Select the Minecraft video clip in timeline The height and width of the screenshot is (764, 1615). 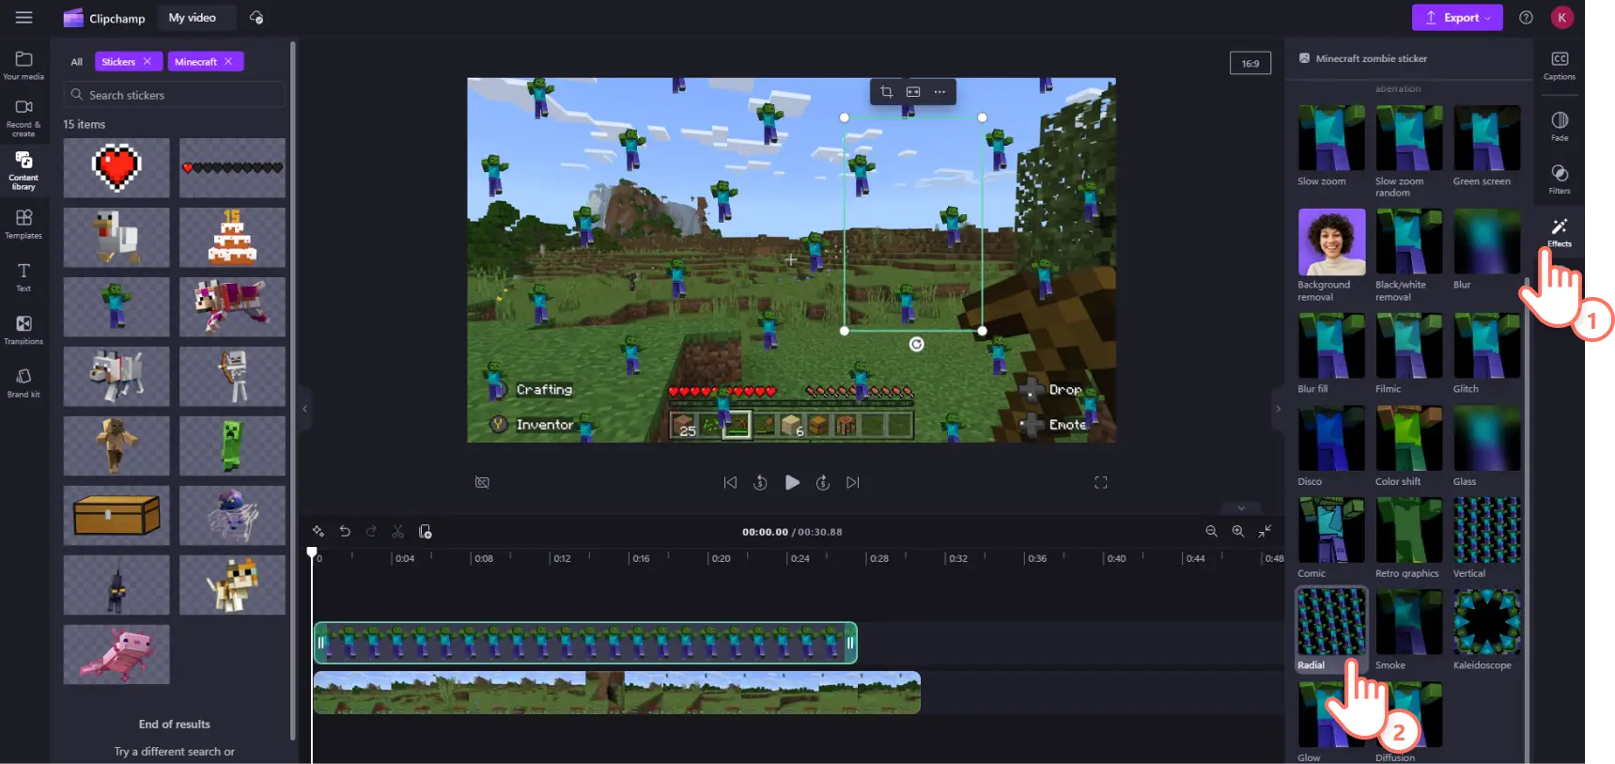tap(617, 693)
